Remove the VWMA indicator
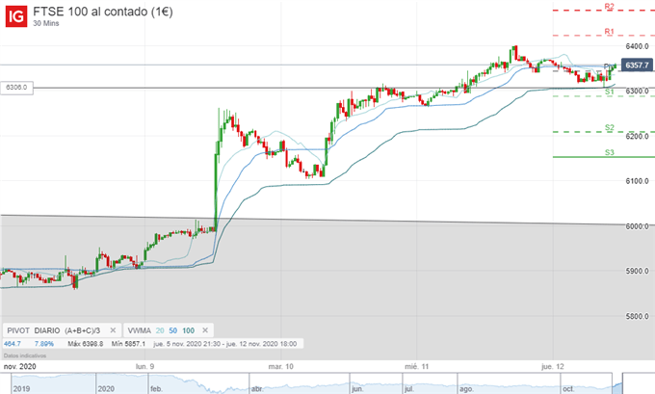Image resolution: width=655 pixels, height=394 pixels. point(205,330)
